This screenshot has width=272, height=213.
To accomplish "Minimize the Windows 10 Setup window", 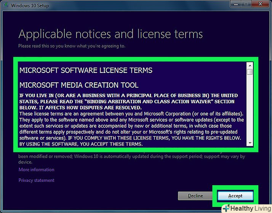I will click(x=236, y=4).
